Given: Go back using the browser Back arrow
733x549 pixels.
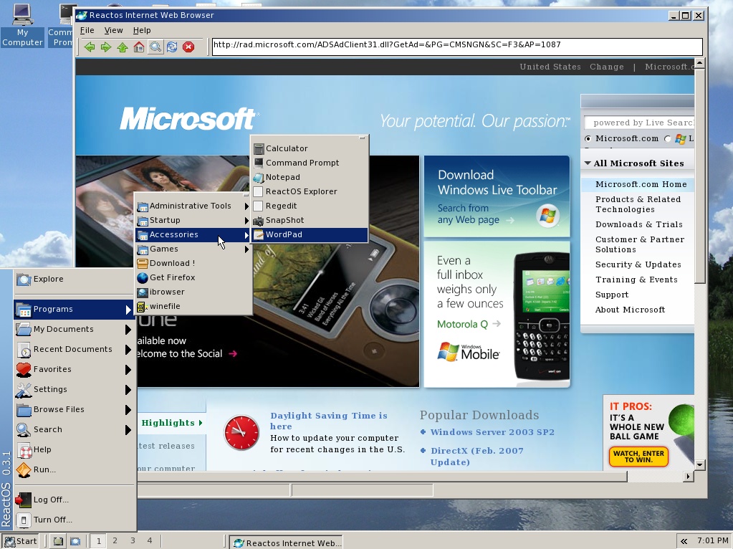Looking at the screenshot, I should (90, 47).
